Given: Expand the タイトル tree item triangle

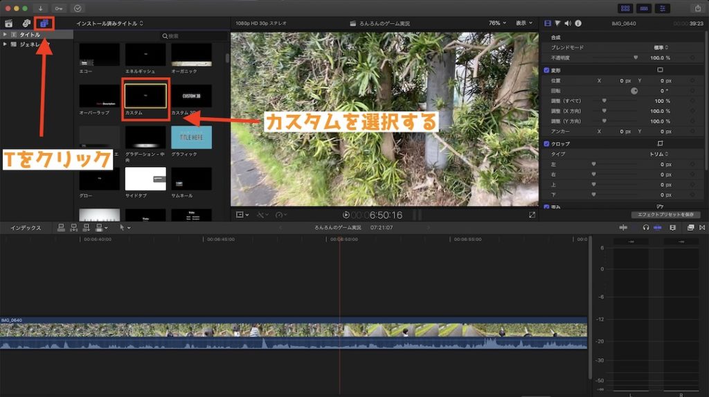Looking at the screenshot, I should click(x=5, y=35).
